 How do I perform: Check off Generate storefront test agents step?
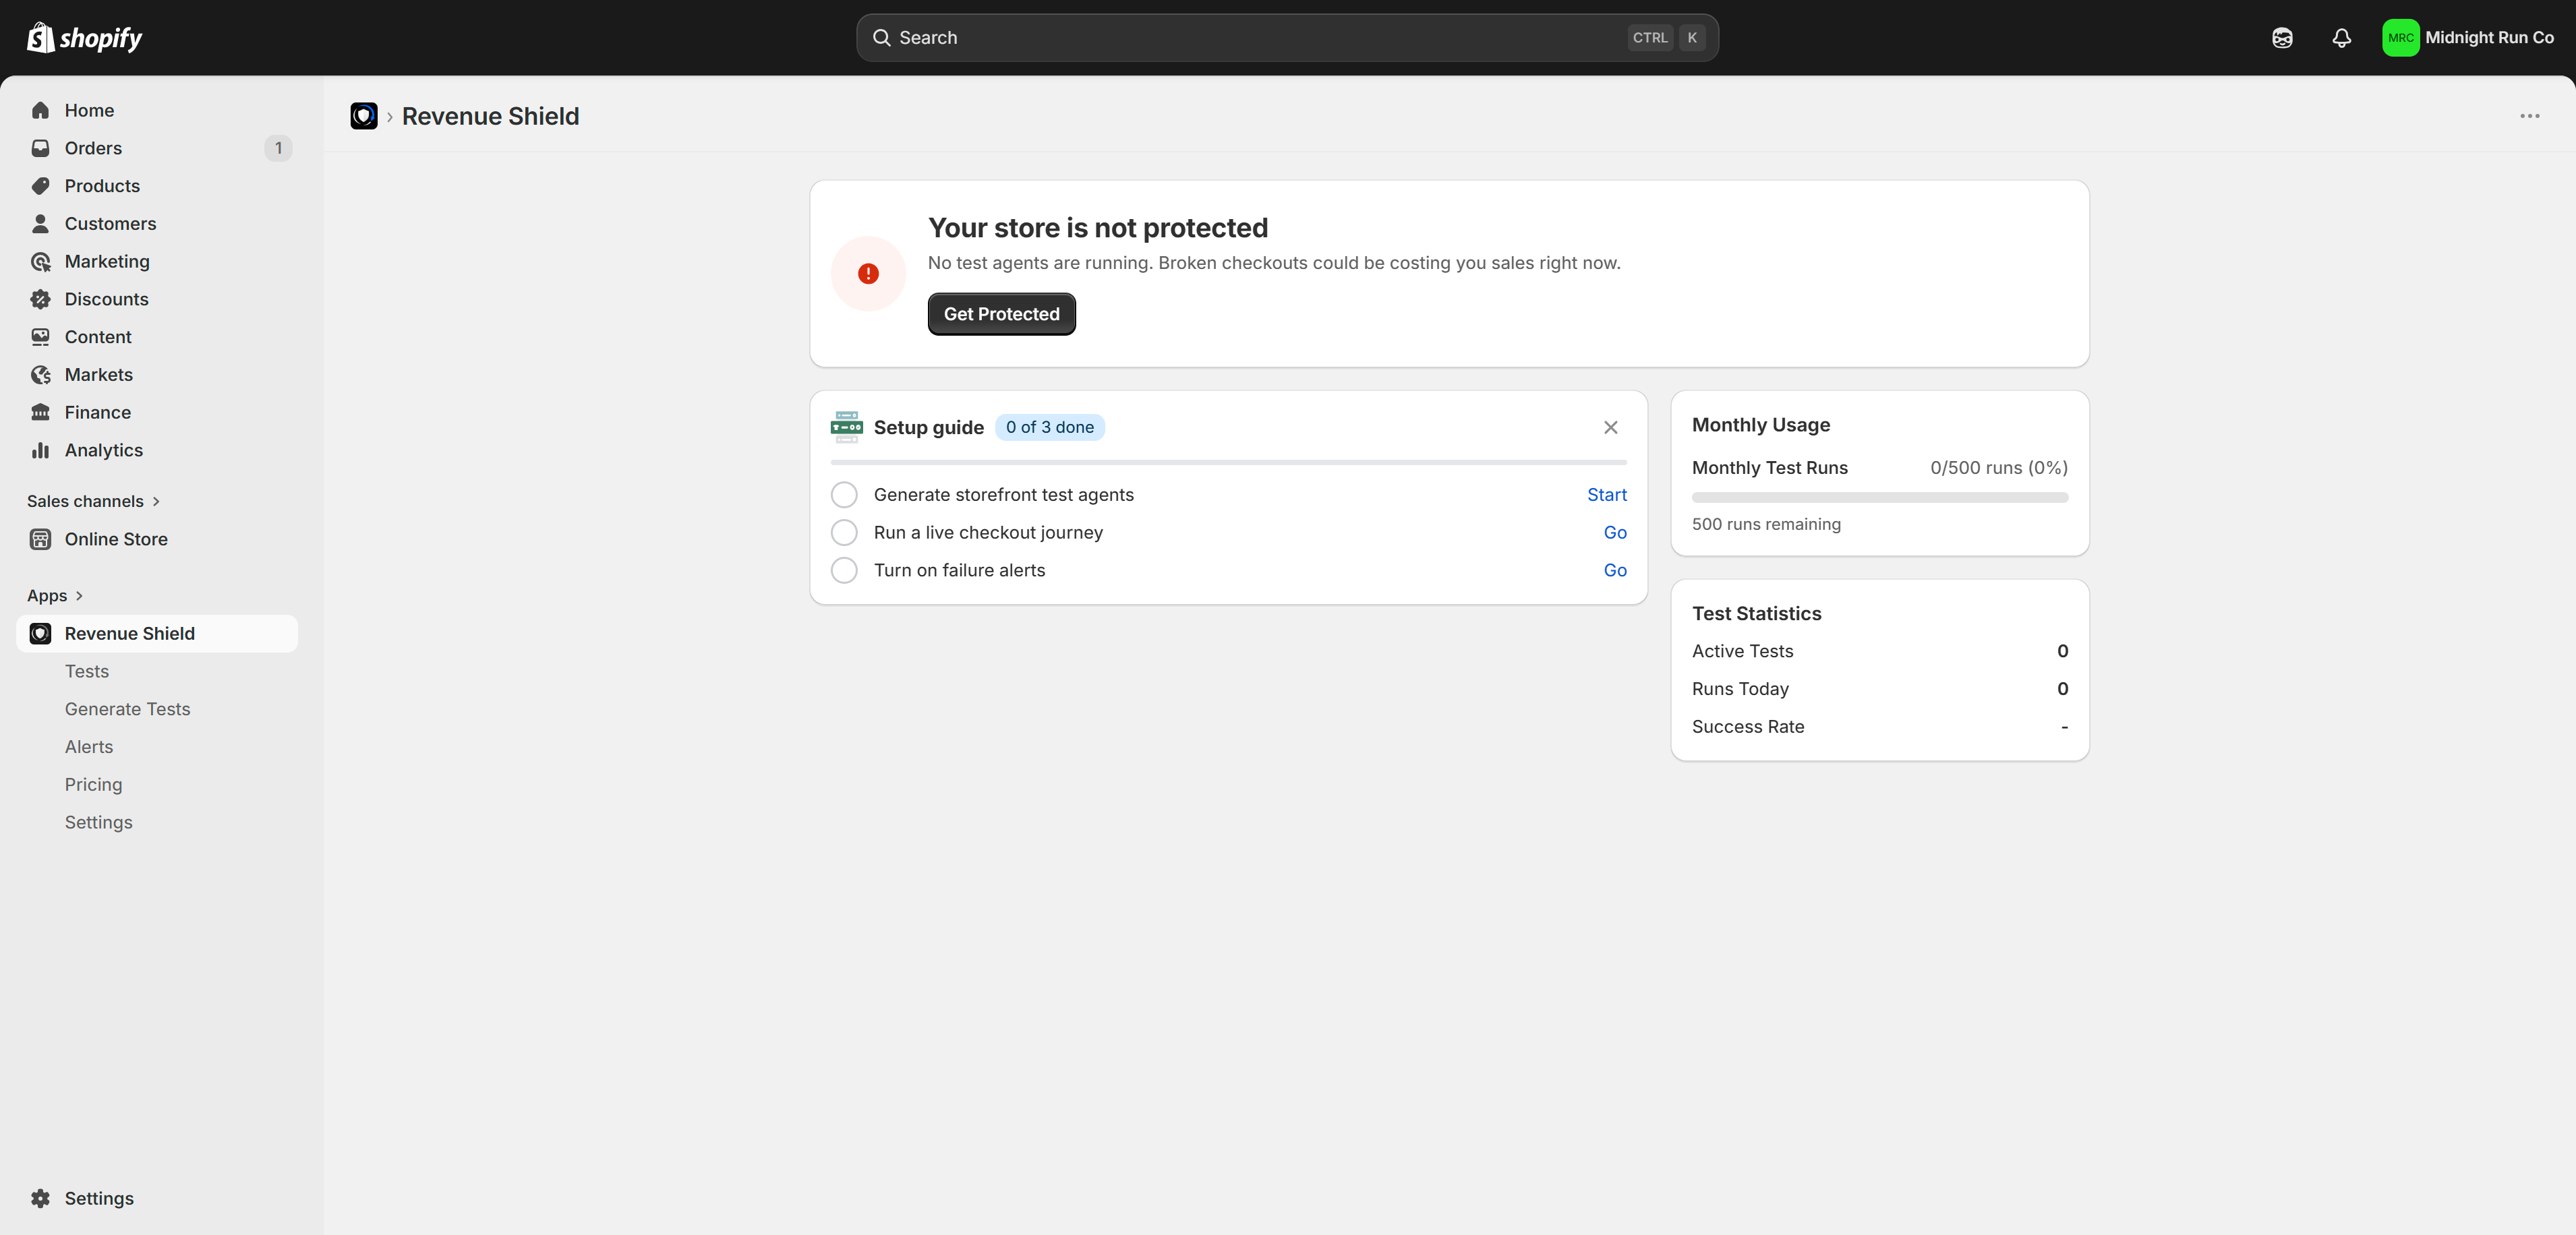[844, 495]
